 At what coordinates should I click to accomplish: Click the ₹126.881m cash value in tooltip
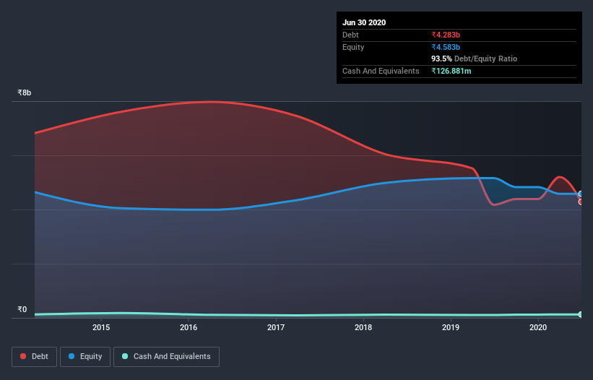(x=451, y=71)
